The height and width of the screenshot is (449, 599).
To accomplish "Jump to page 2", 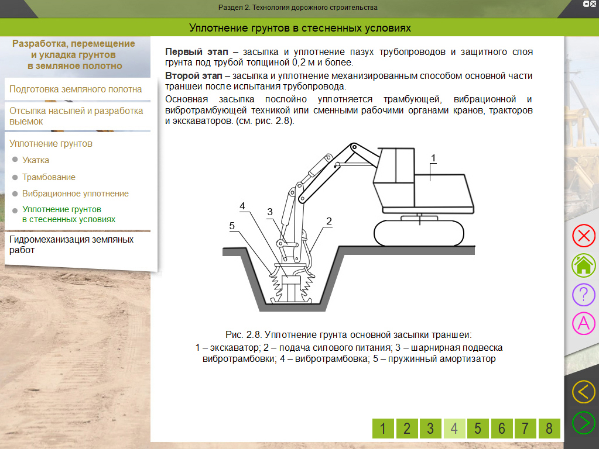I will (x=407, y=429).
